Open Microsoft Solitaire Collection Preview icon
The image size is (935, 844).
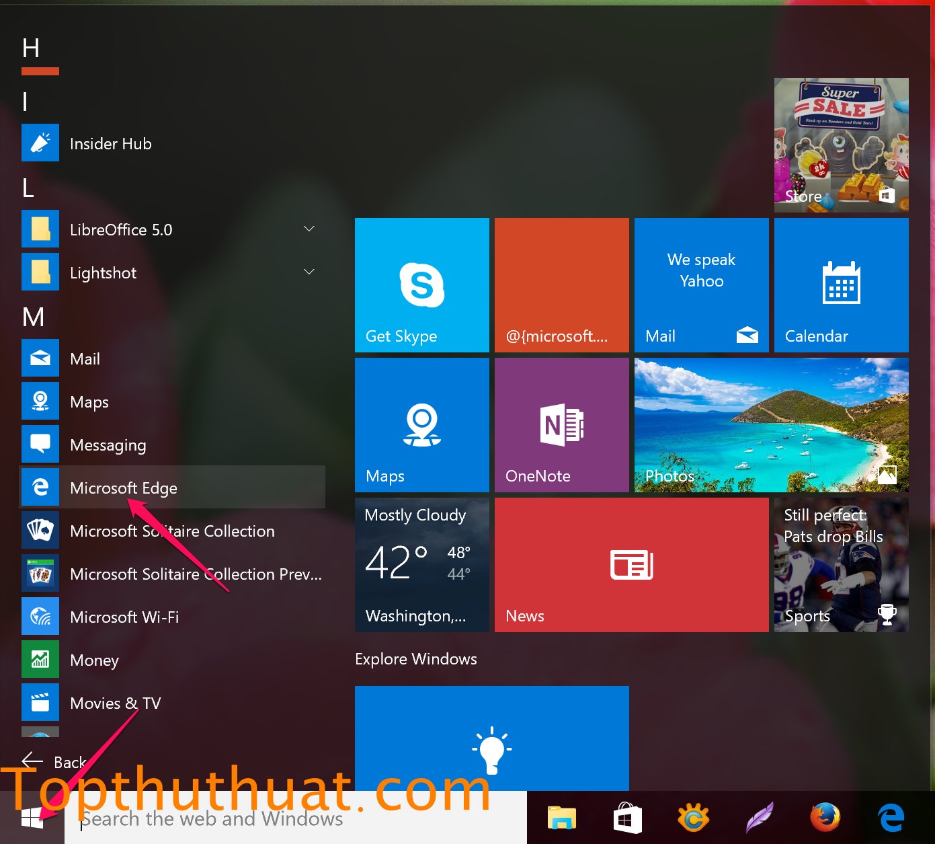(x=40, y=573)
